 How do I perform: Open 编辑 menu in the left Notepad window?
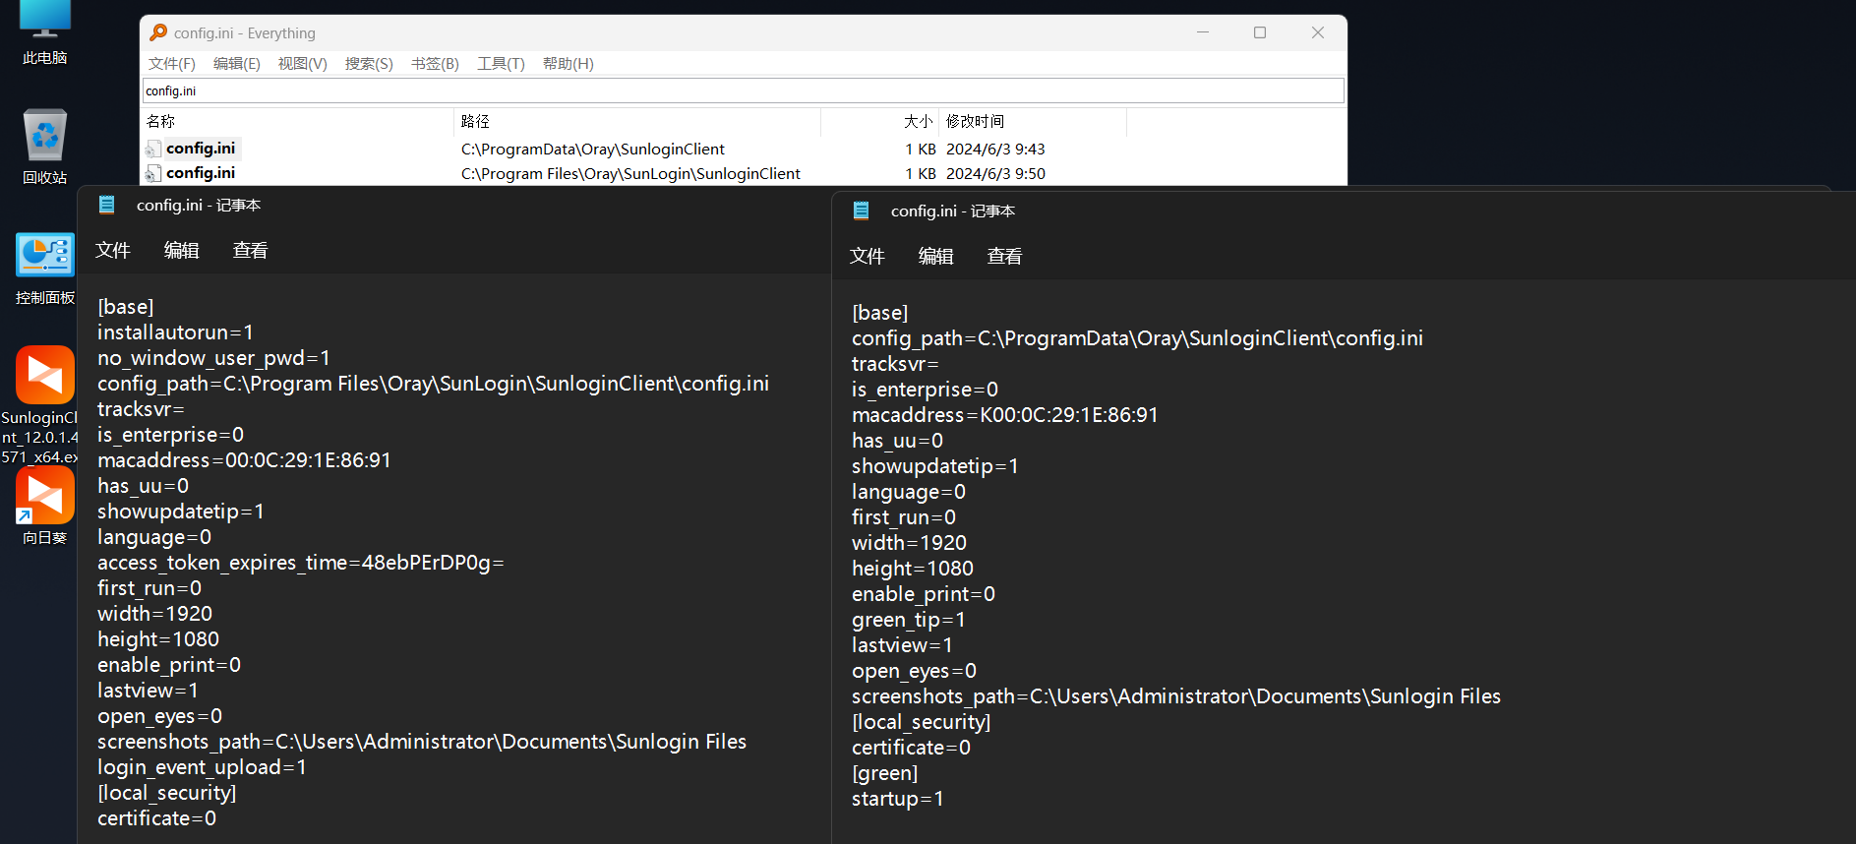182,251
